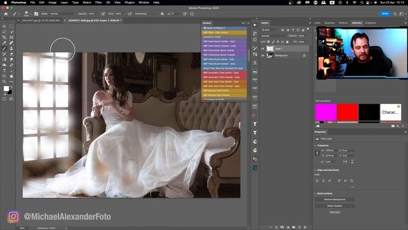Open the Window menu

click(143, 3)
